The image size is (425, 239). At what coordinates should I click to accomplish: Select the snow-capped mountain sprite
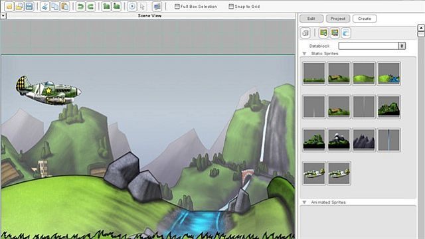[x=339, y=140]
